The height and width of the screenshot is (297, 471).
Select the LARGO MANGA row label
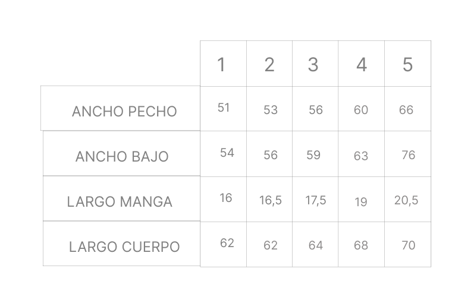[120, 202]
